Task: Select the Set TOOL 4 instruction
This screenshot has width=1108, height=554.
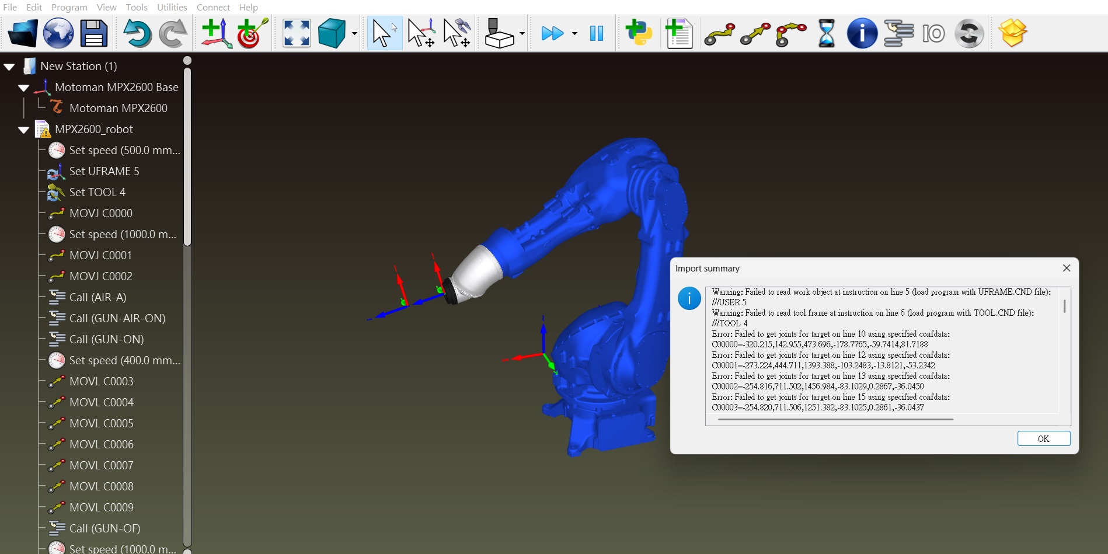Action: click(x=97, y=192)
